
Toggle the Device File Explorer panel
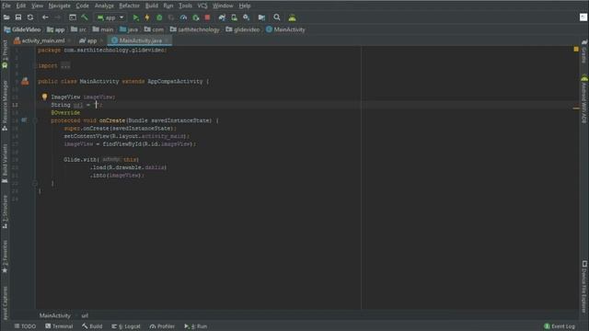[583, 286]
